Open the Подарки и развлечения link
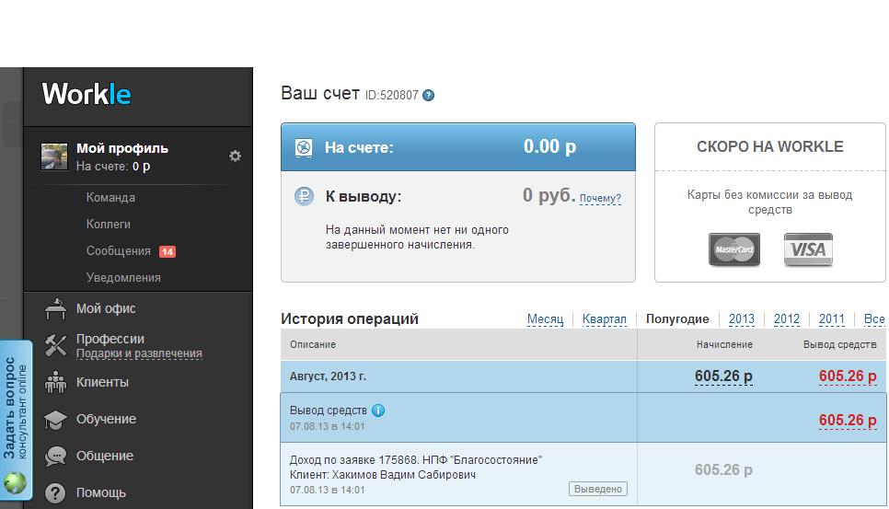This screenshot has height=509, width=889. [139, 354]
